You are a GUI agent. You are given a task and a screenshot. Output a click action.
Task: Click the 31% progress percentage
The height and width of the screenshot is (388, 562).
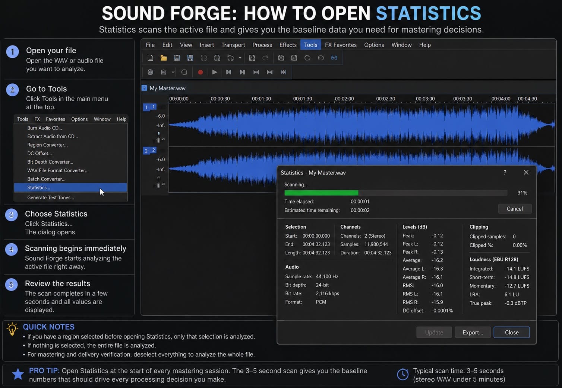click(x=522, y=193)
